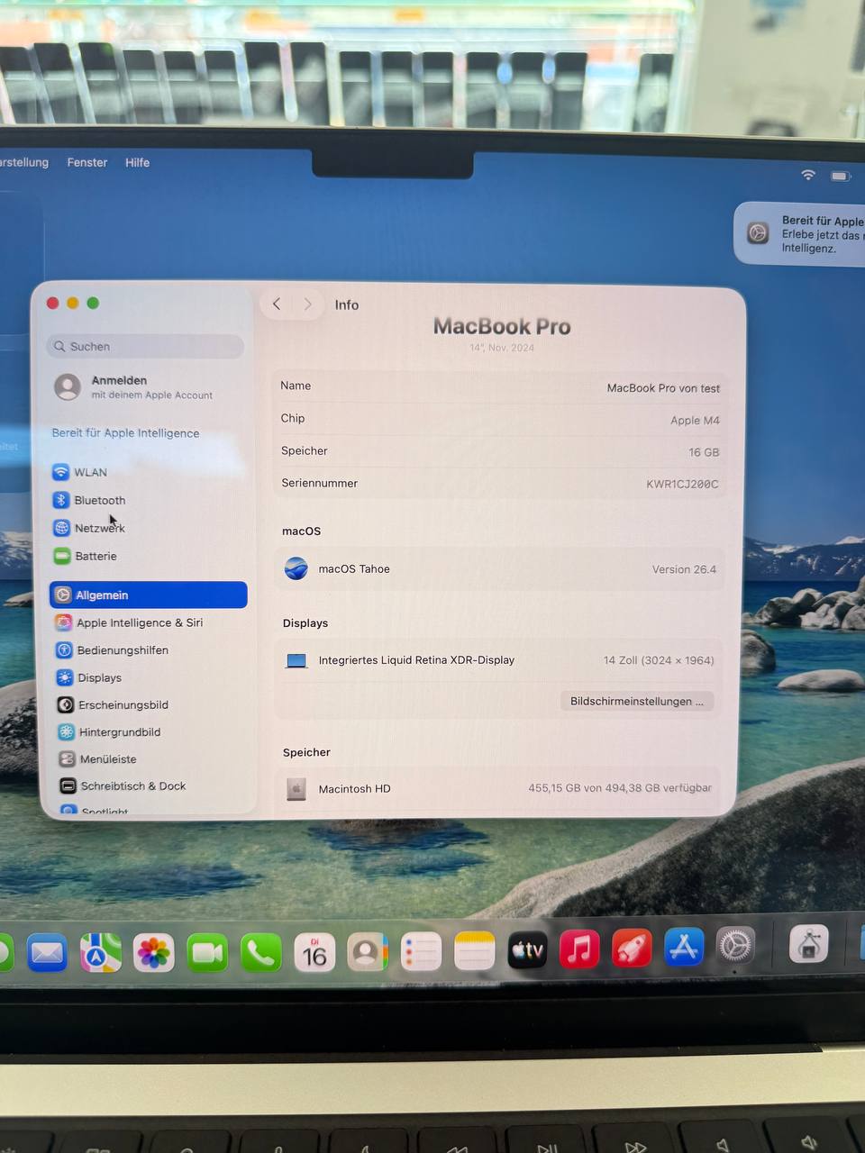Launch Maps from the Dock

point(101,953)
